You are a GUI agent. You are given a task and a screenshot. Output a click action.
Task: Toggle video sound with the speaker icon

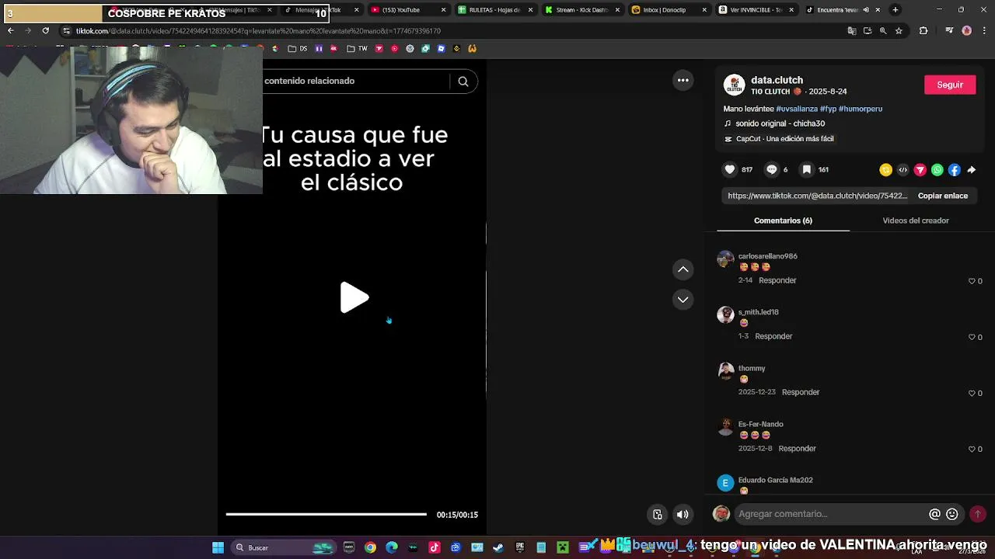[x=683, y=514]
